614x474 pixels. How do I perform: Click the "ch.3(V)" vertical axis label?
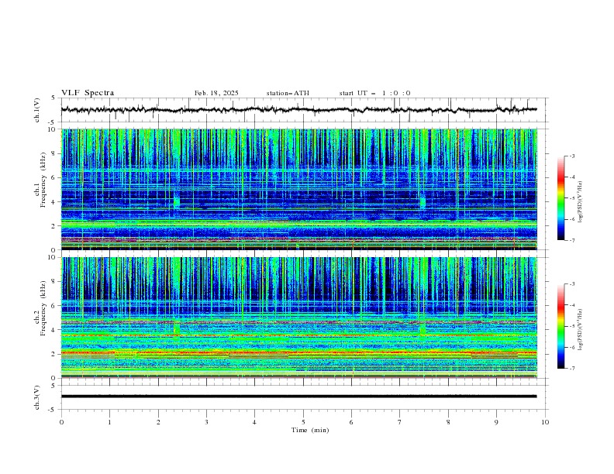[37, 397]
